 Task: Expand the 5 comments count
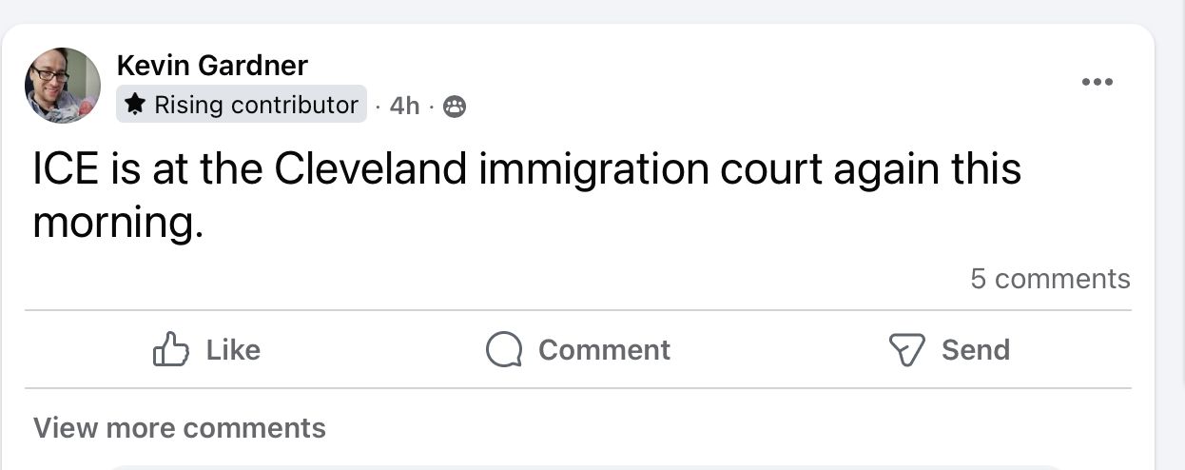pyautogui.click(x=1050, y=279)
